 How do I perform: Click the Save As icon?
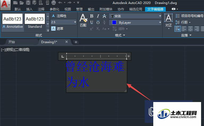pos(34,2)
